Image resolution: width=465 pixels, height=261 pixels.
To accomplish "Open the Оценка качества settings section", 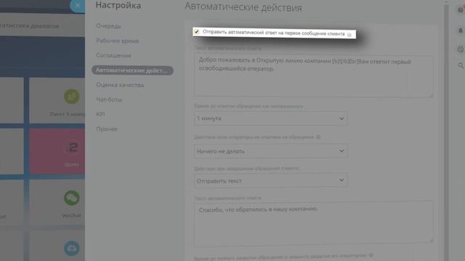I will tap(120, 85).
